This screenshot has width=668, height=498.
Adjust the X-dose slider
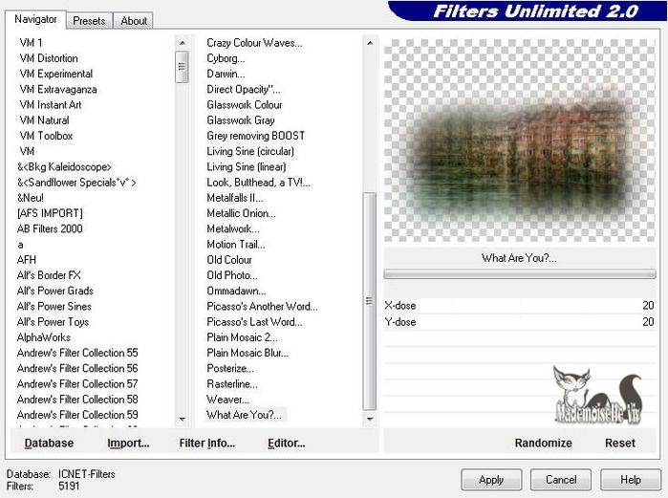click(x=519, y=306)
